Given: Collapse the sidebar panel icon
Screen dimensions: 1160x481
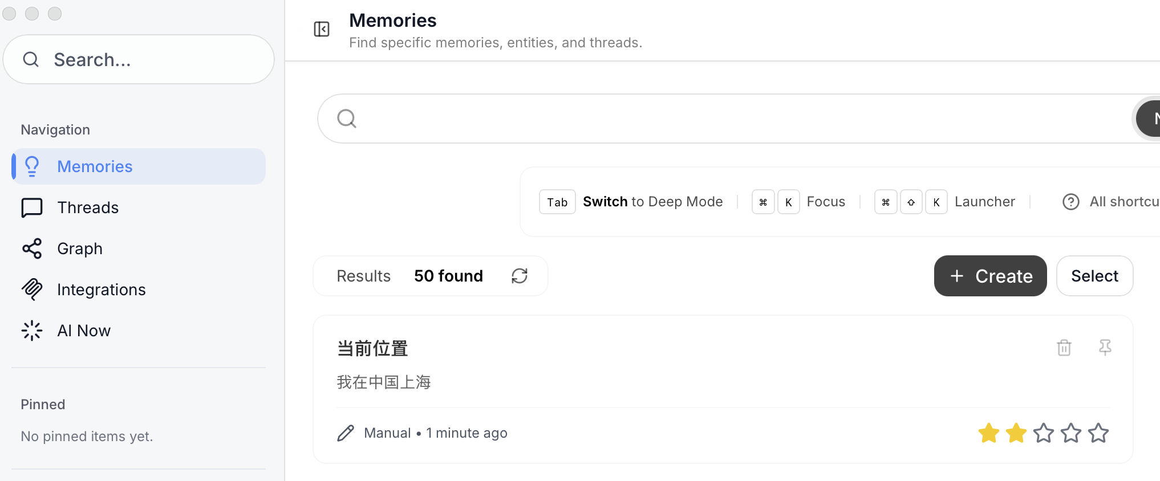Looking at the screenshot, I should point(322,29).
